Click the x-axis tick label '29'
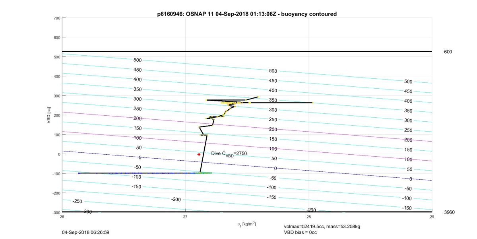This screenshot has width=477, height=239. tap(432, 217)
